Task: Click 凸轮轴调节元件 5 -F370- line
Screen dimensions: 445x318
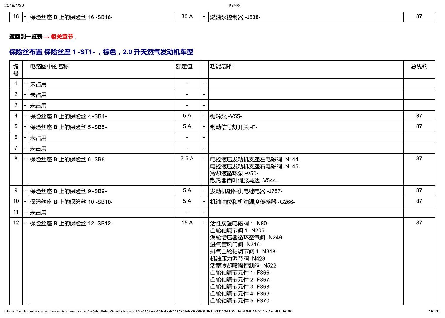Action: (x=241, y=301)
